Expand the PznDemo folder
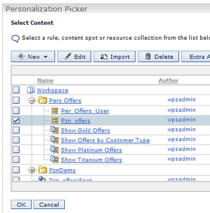This screenshot has height=213, width=210. pos(32,170)
